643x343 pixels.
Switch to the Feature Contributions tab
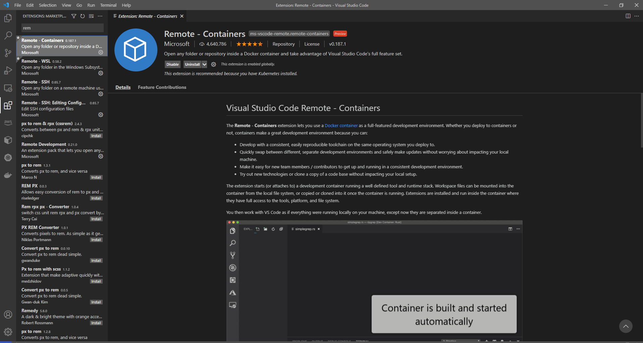click(x=162, y=87)
